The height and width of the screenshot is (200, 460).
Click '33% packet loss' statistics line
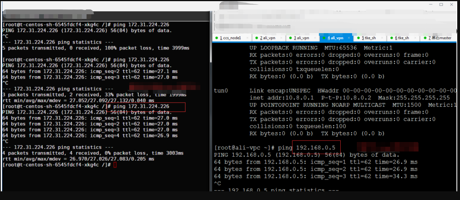point(94,95)
